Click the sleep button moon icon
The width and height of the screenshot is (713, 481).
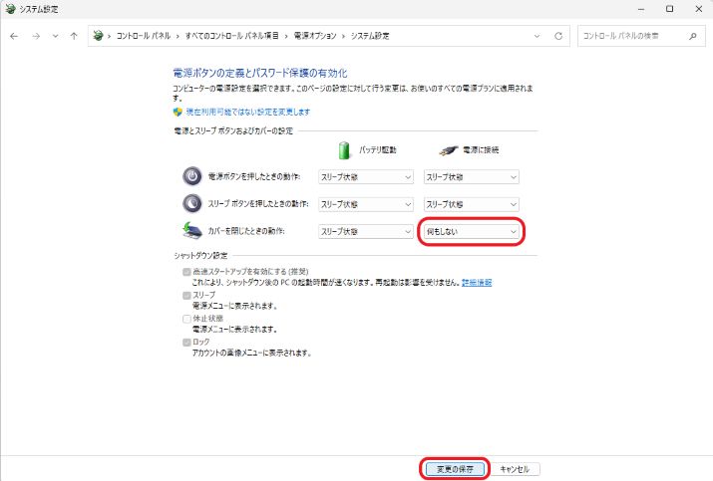pyautogui.click(x=192, y=203)
